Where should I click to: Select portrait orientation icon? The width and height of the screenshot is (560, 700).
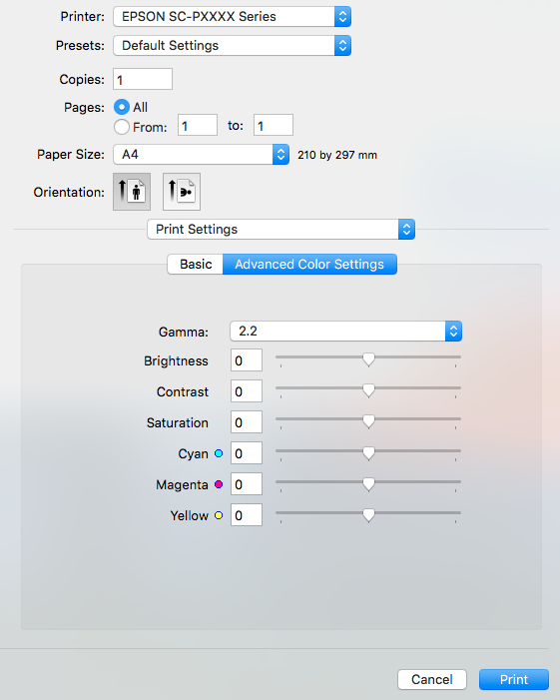pos(132,192)
